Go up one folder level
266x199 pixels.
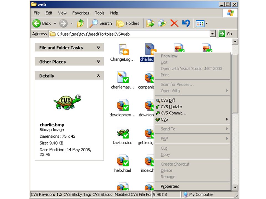pos(80,23)
